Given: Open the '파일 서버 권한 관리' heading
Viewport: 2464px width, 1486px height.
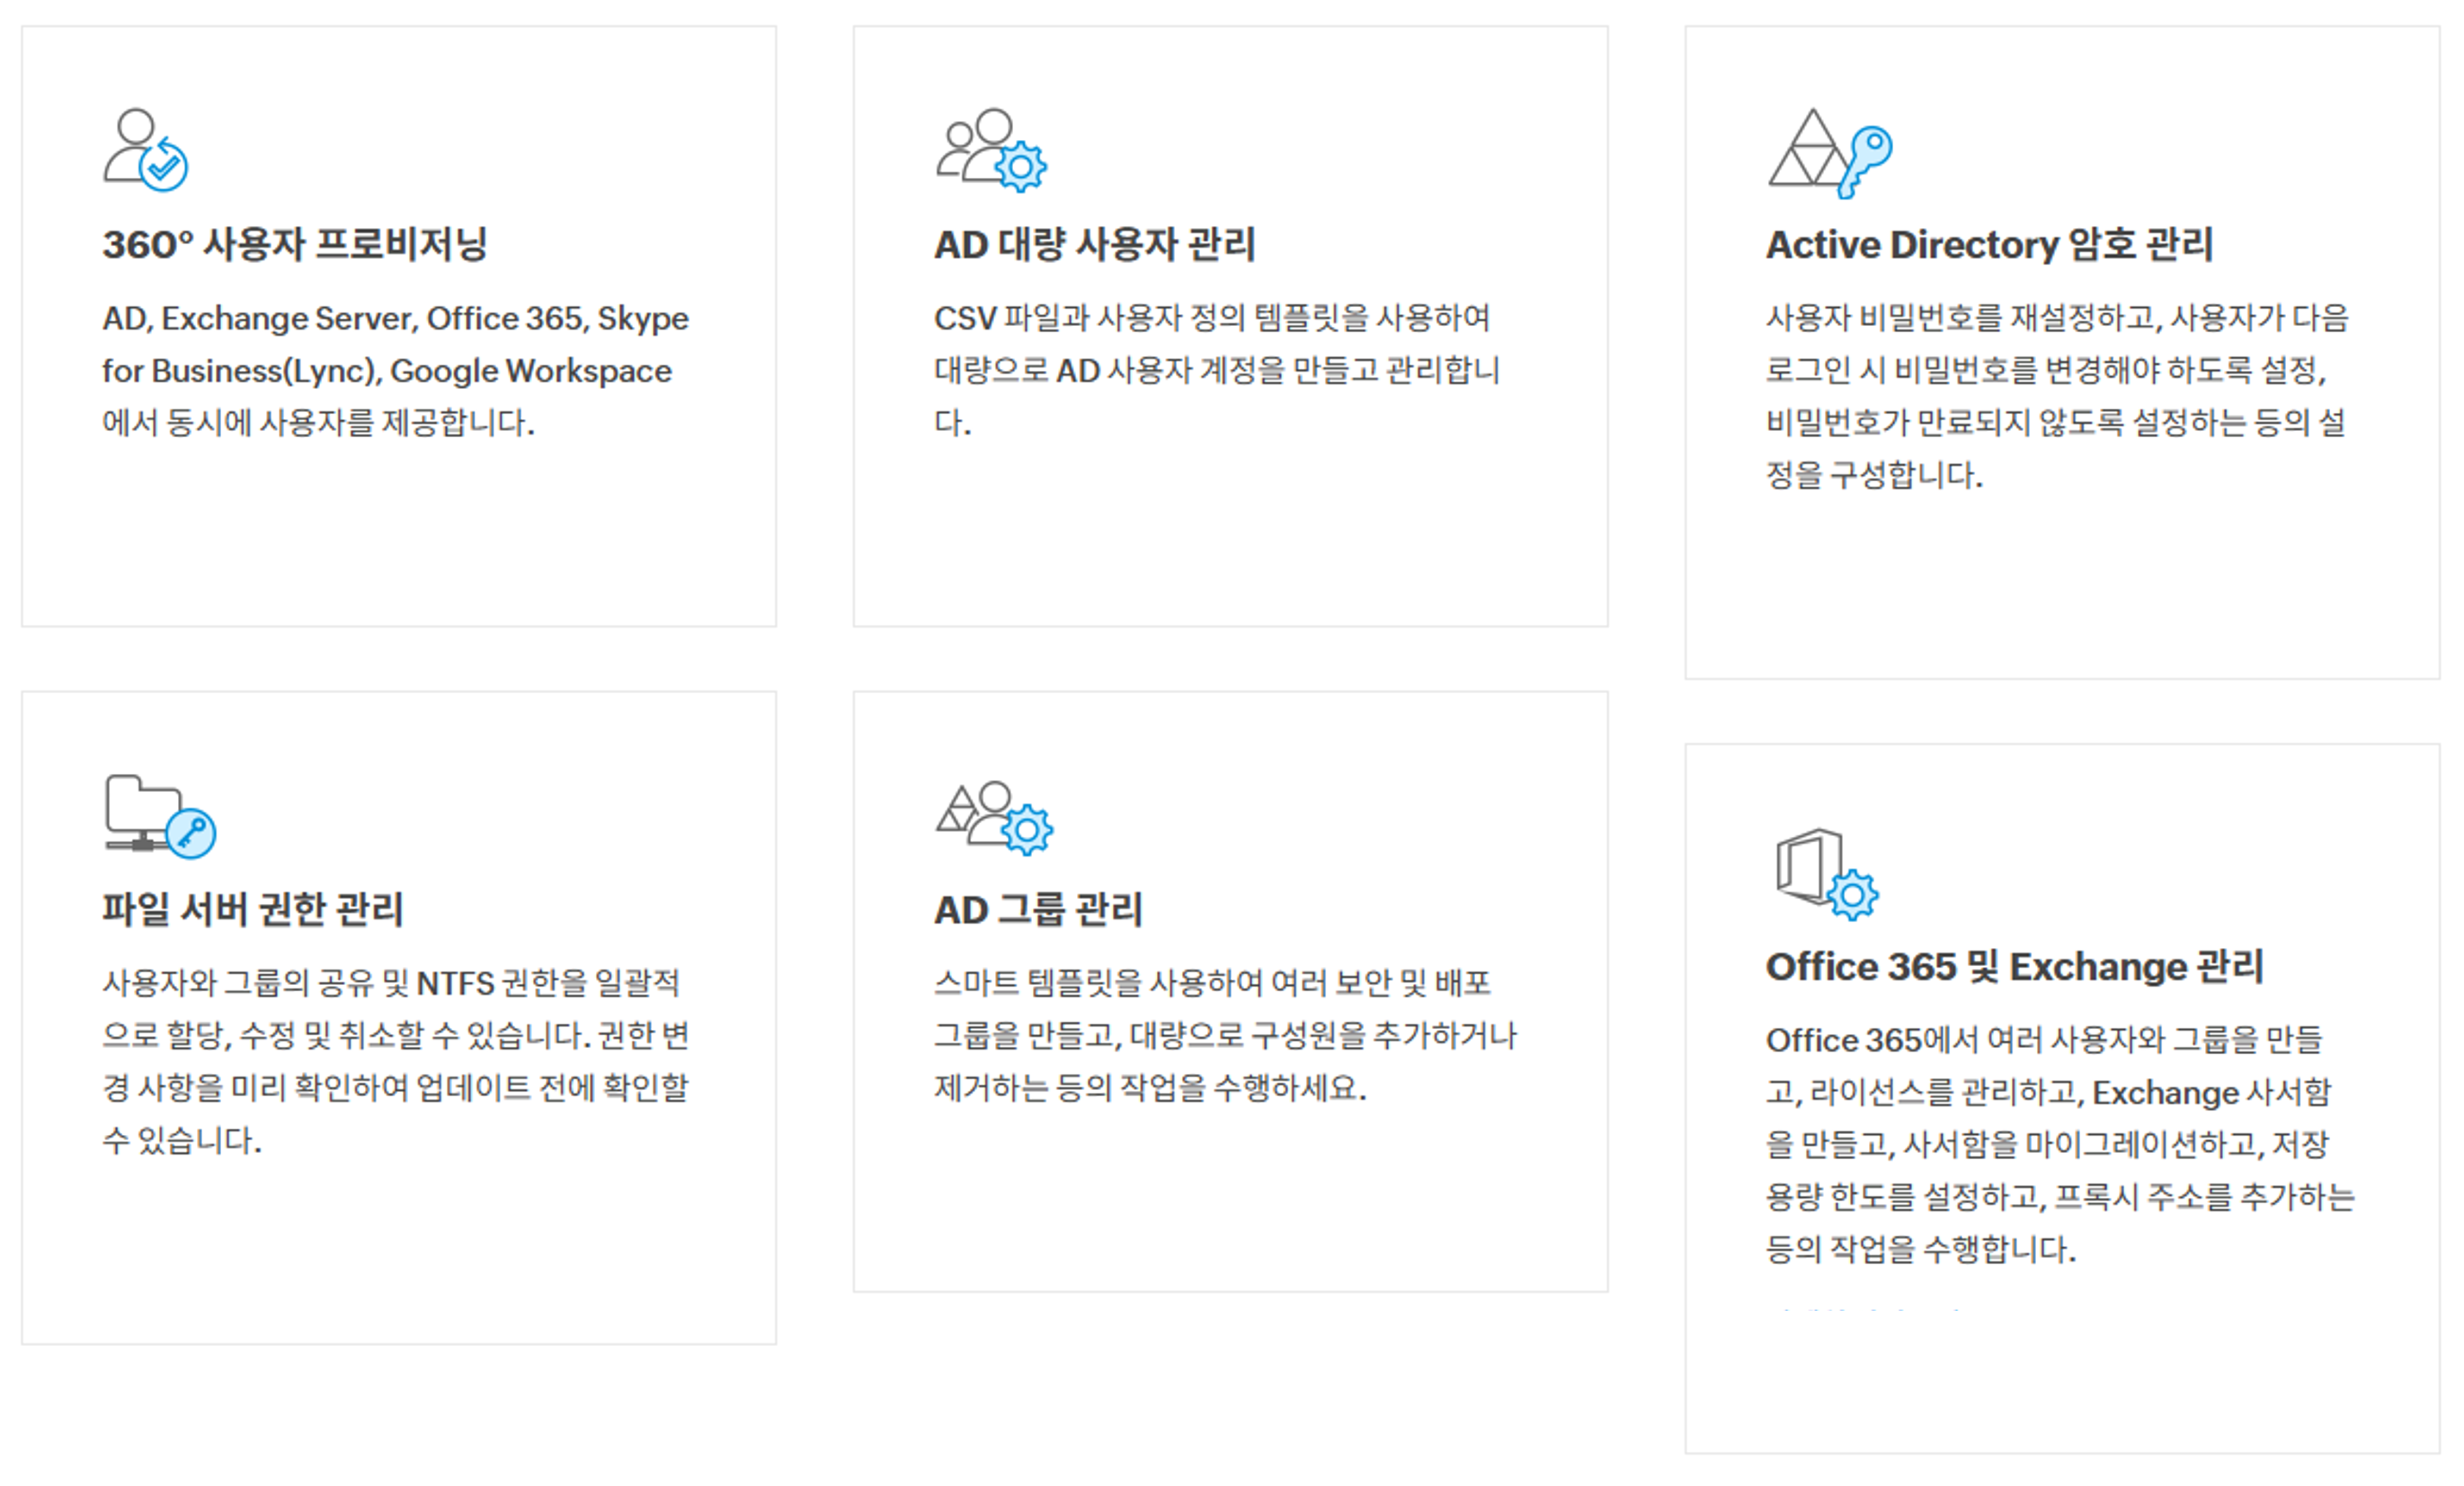Looking at the screenshot, I should pos(252,909).
